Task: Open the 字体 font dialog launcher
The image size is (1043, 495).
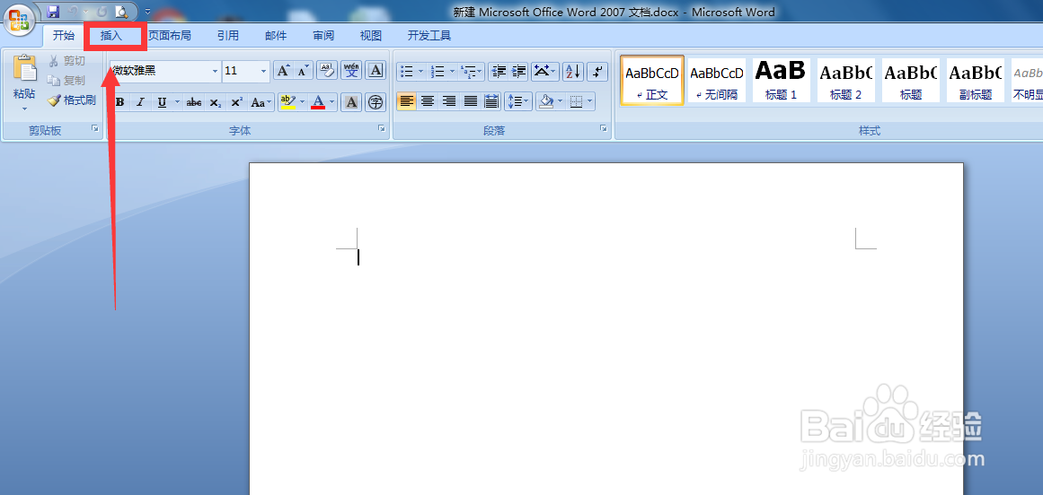Action: [x=382, y=129]
